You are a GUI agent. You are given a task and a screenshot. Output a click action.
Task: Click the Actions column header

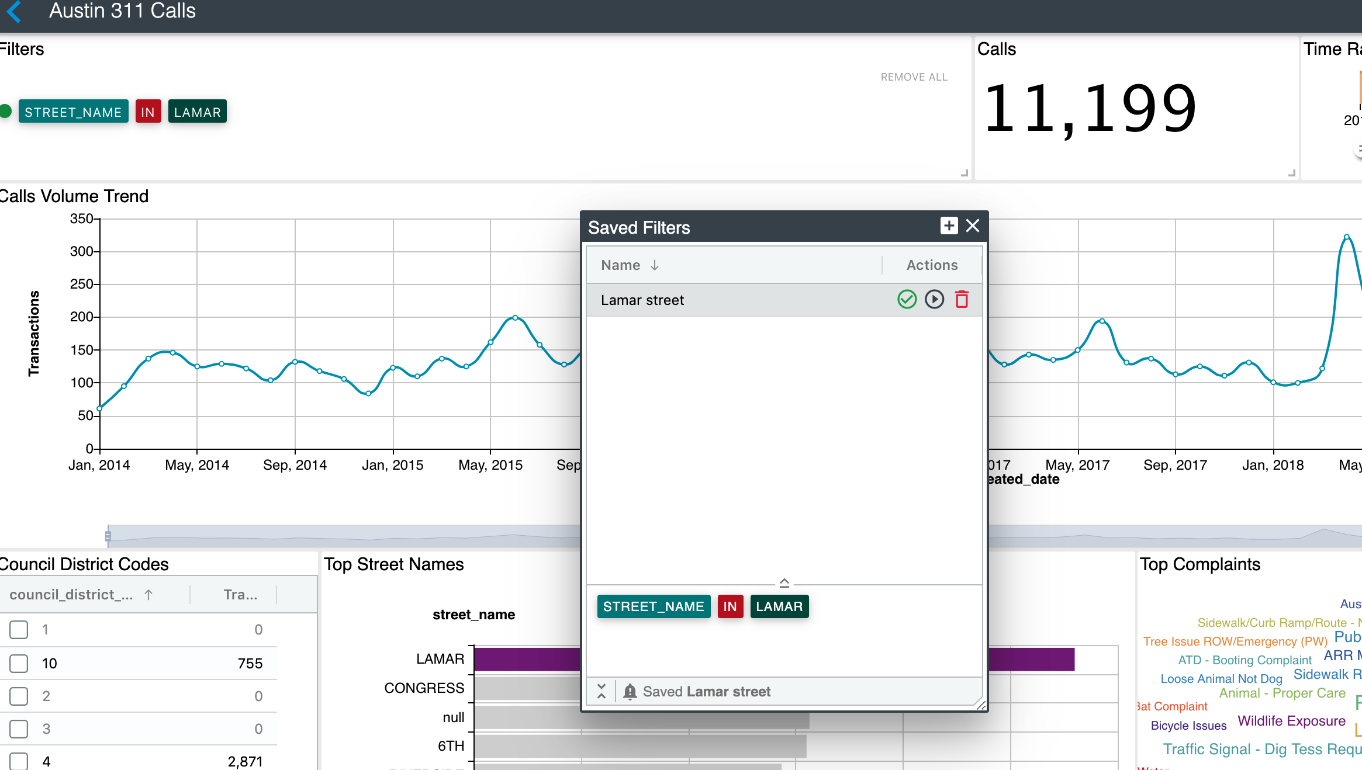[x=932, y=265]
